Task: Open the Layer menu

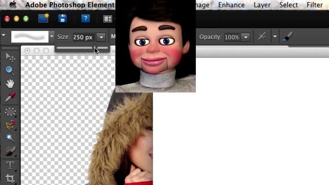Action: point(262,5)
